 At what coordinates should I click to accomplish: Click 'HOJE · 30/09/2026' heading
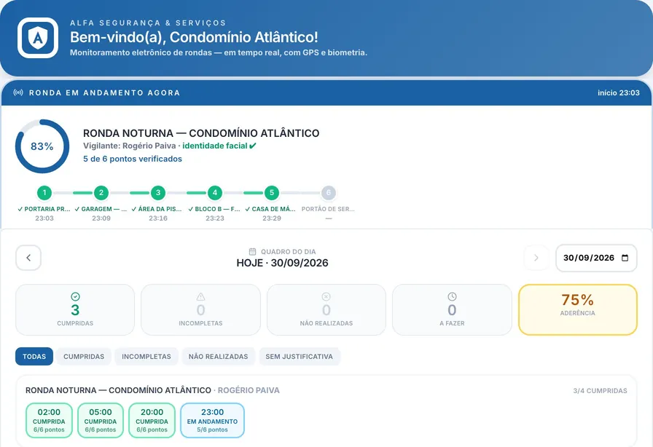[x=282, y=263]
